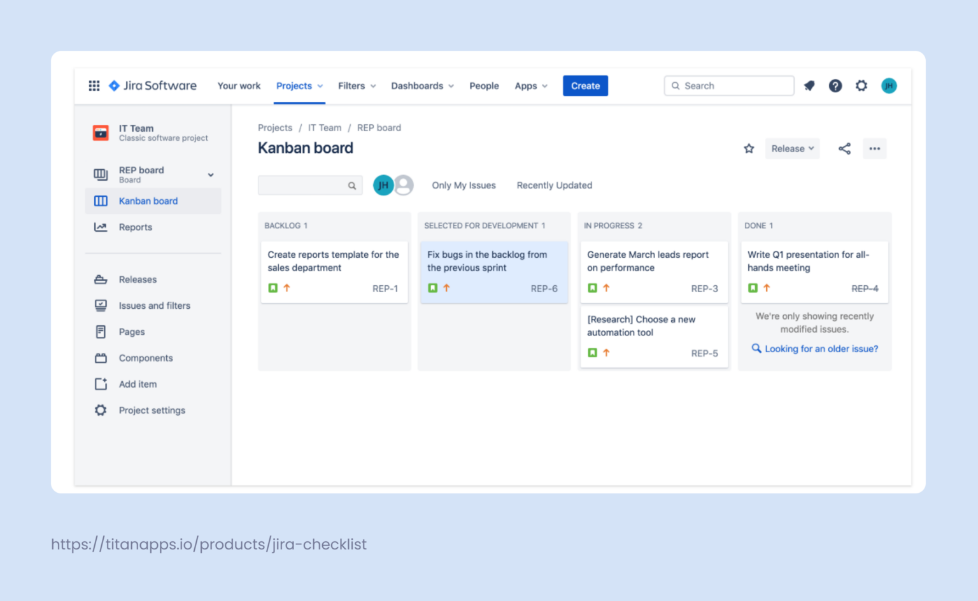The height and width of the screenshot is (601, 978).
Task: Open the help question mark icon
Action: pos(835,85)
